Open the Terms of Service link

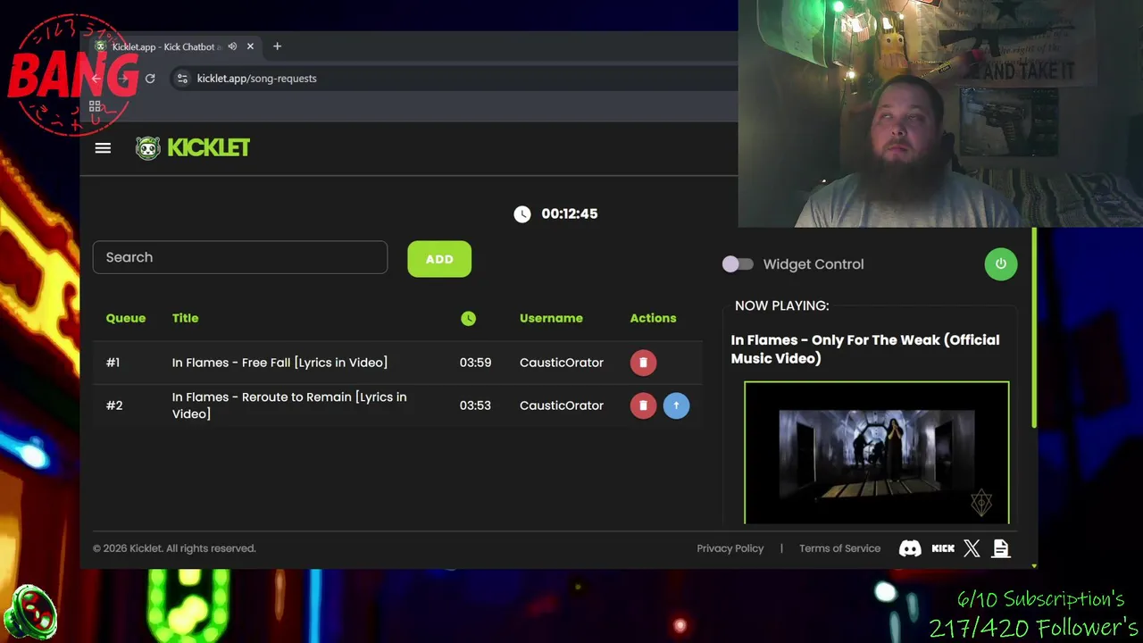(839, 548)
